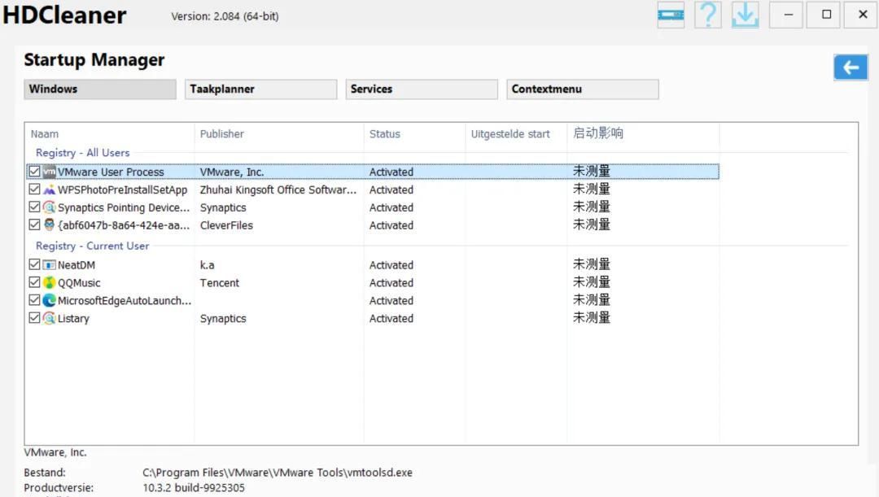Click the VMware User Process icon
The height and width of the screenshot is (497, 879).
50,172
